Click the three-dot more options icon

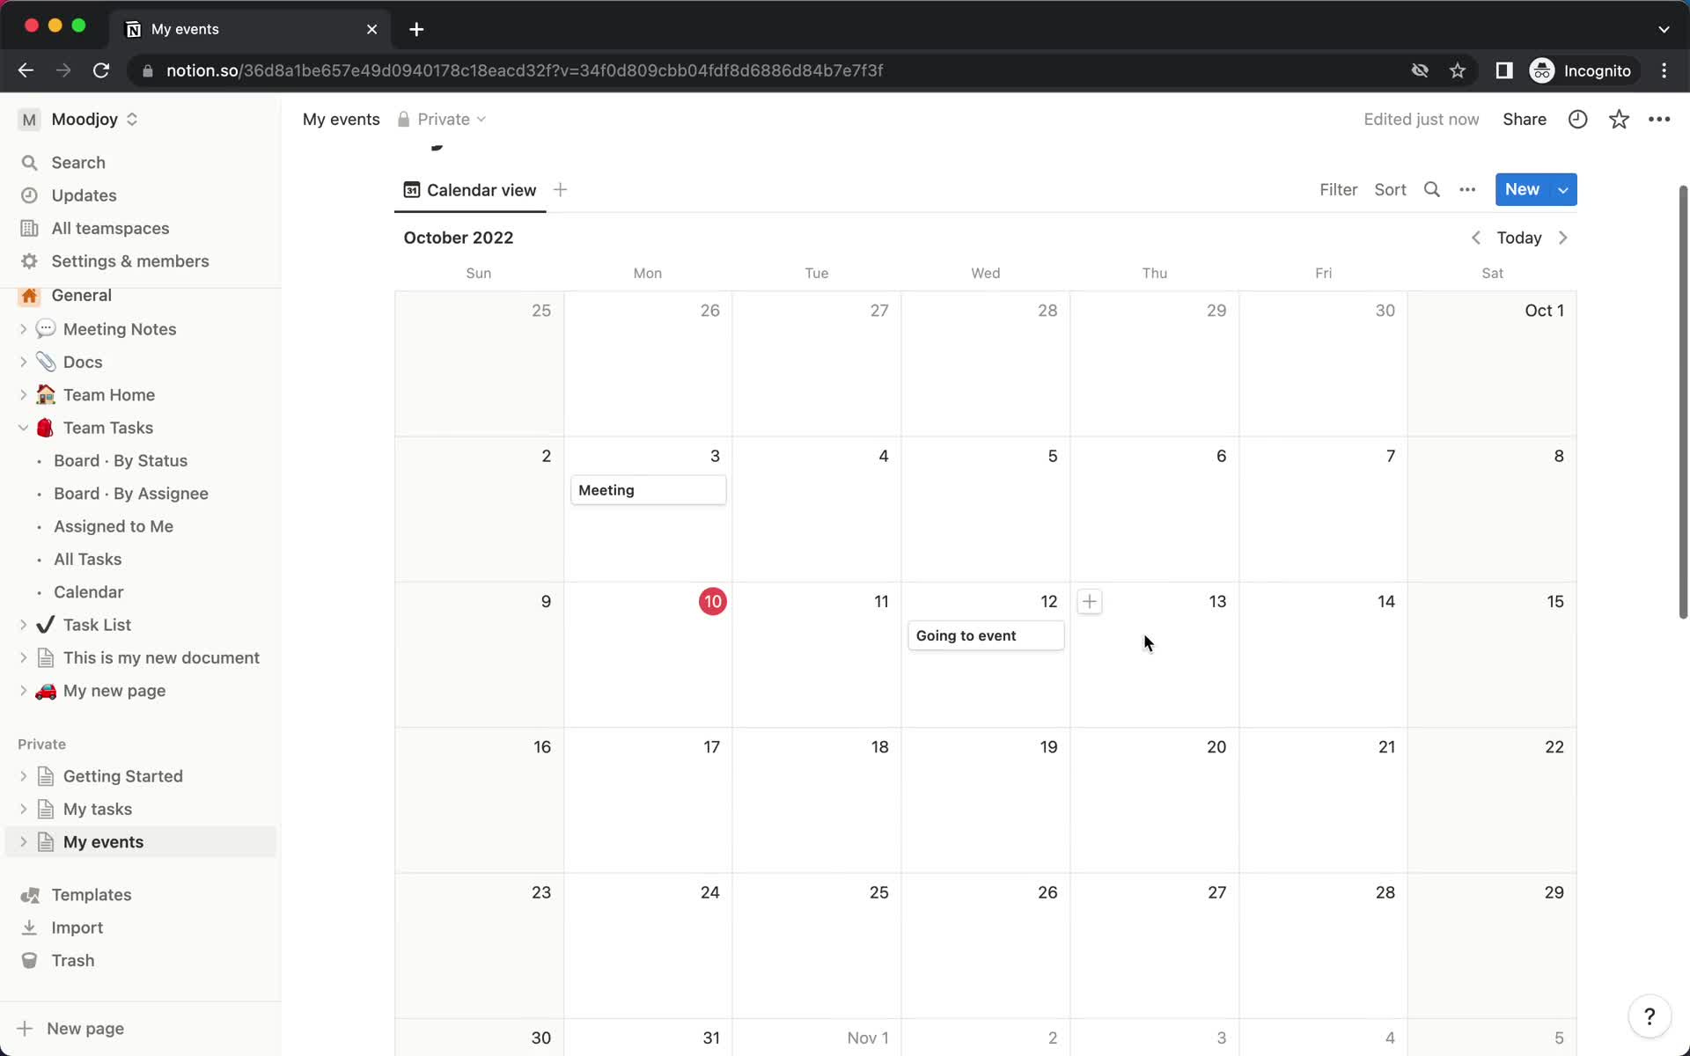click(x=1466, y=188)
